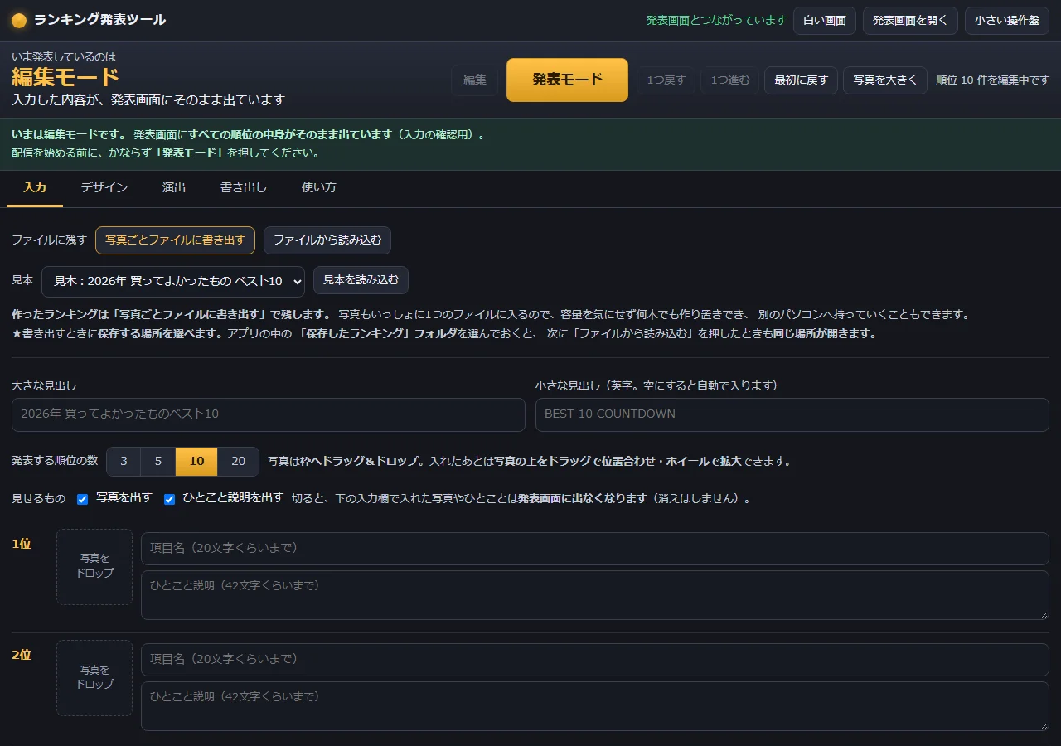Screen dimensions: 1061x746
Task: Start 発表モード with the yellow button
Action: 567,80
